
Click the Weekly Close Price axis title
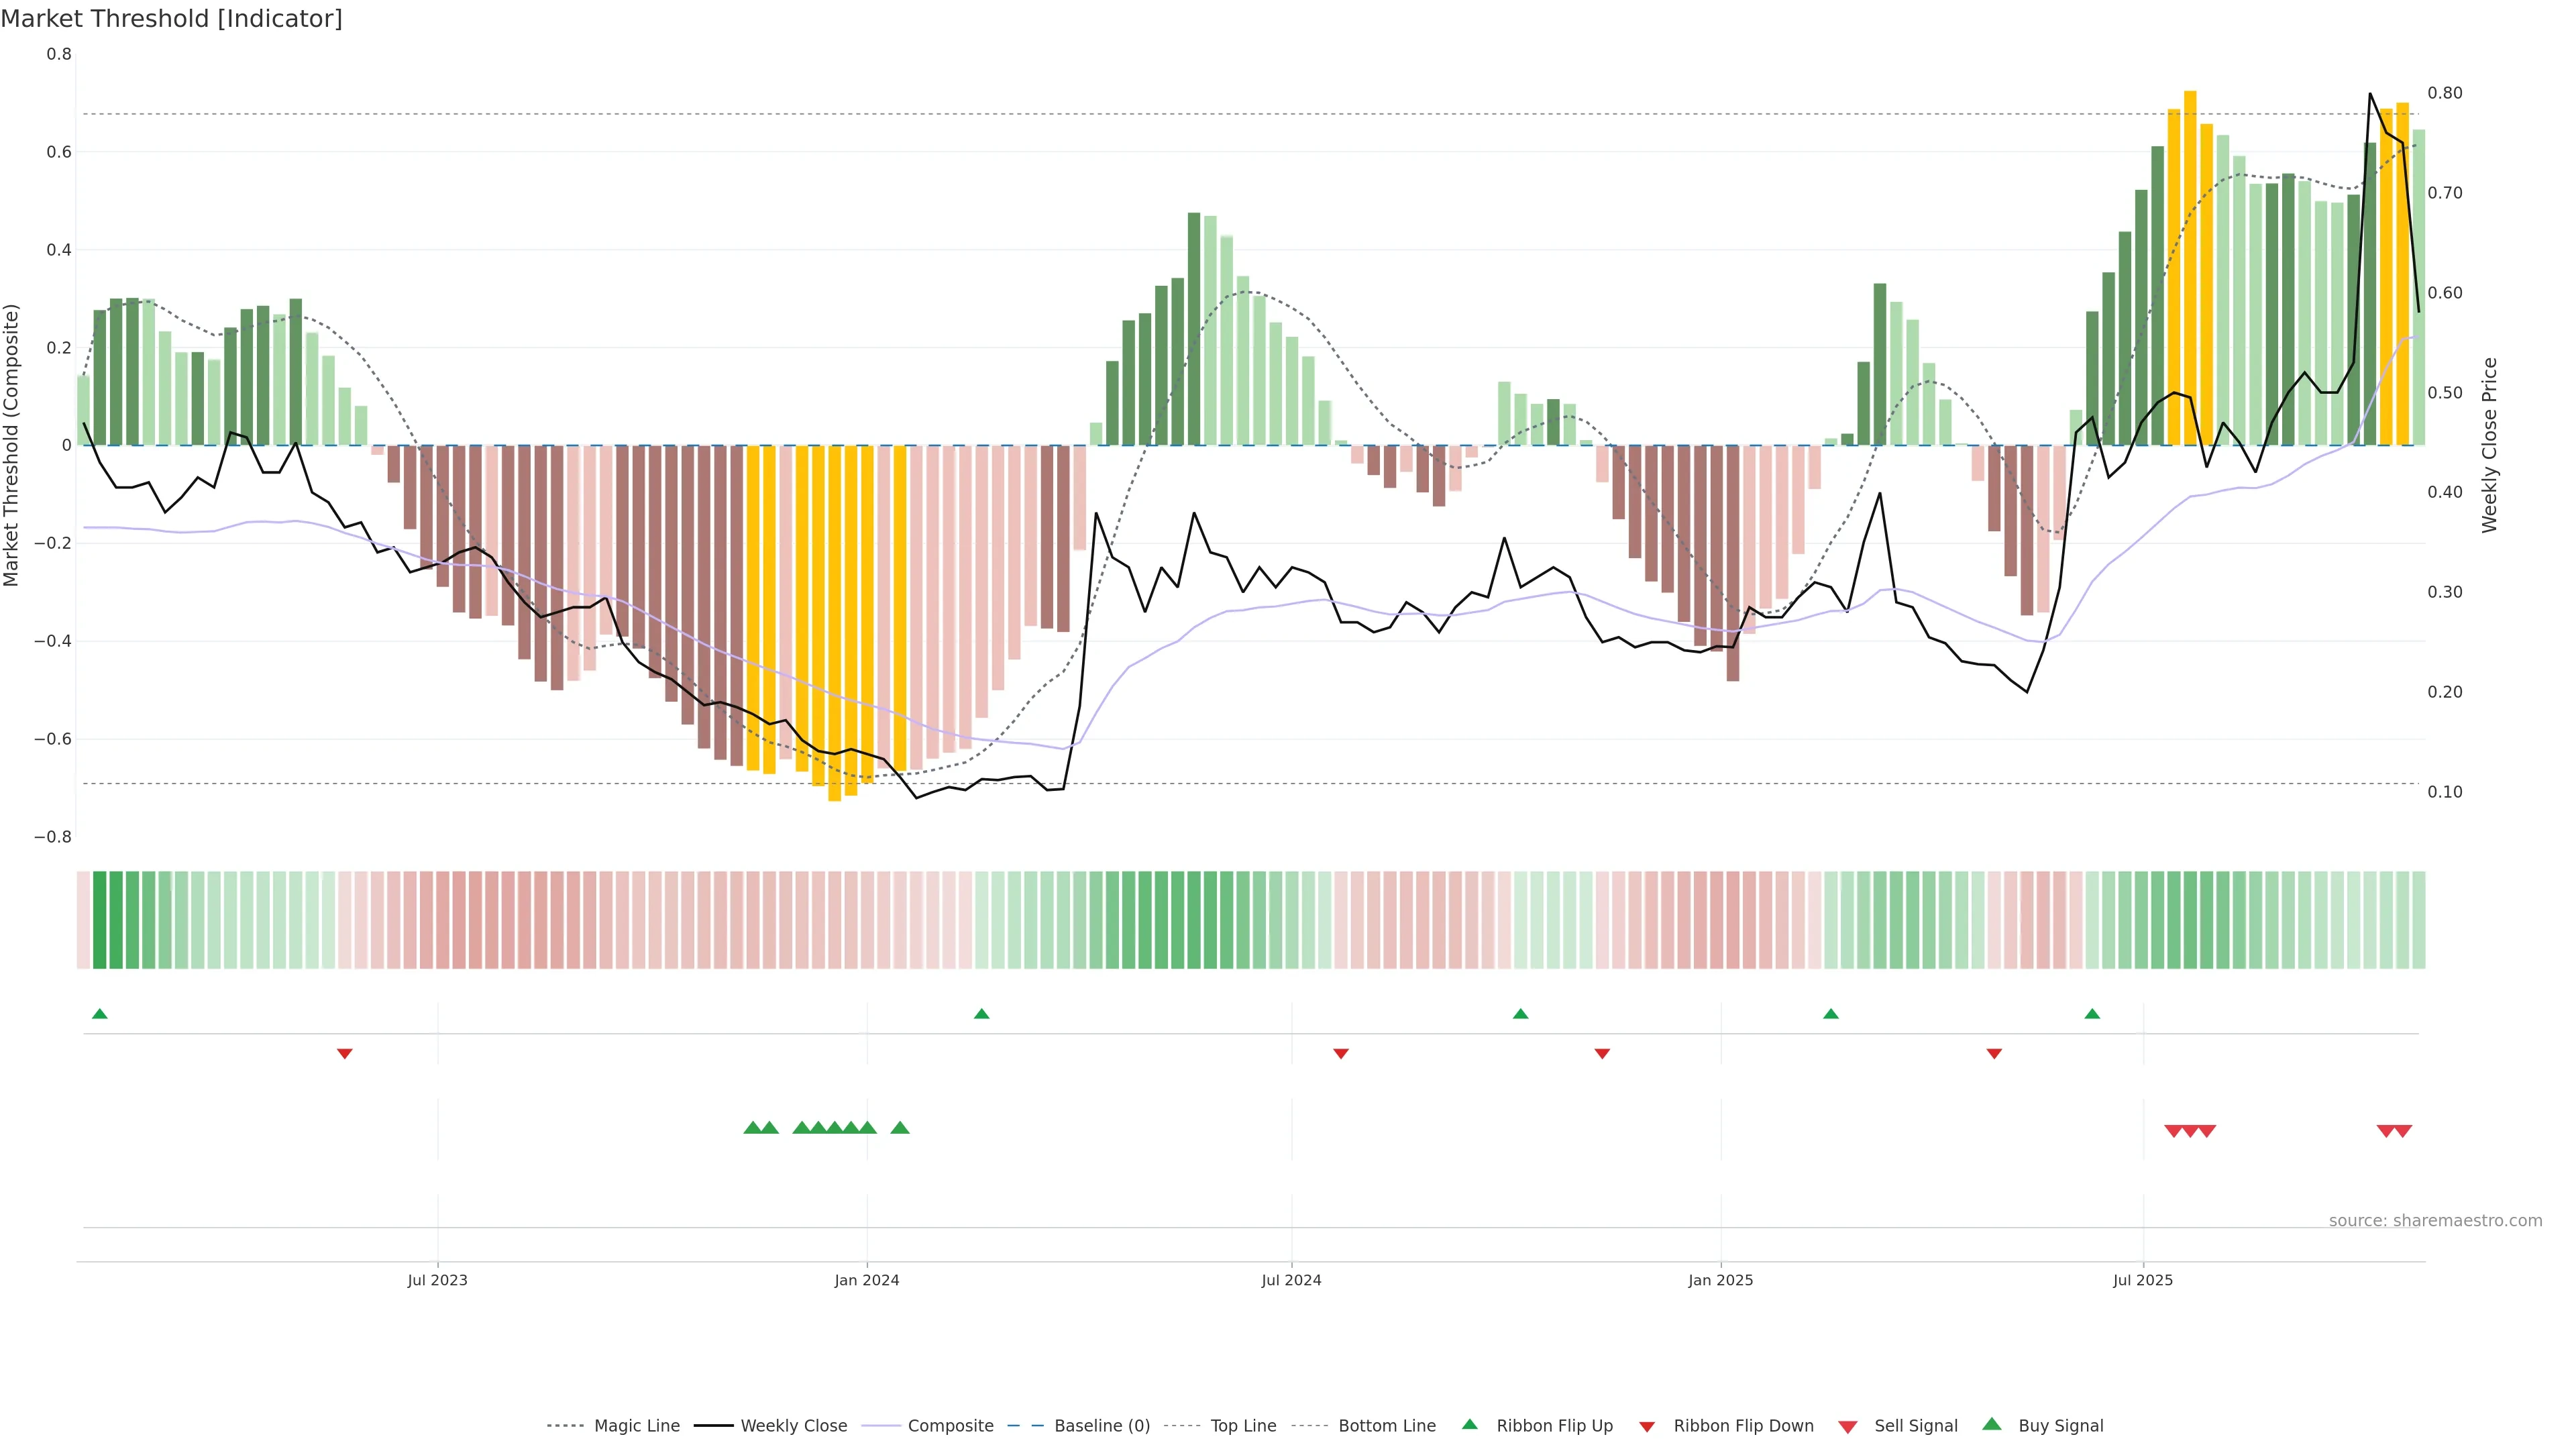click(2490, 445)
